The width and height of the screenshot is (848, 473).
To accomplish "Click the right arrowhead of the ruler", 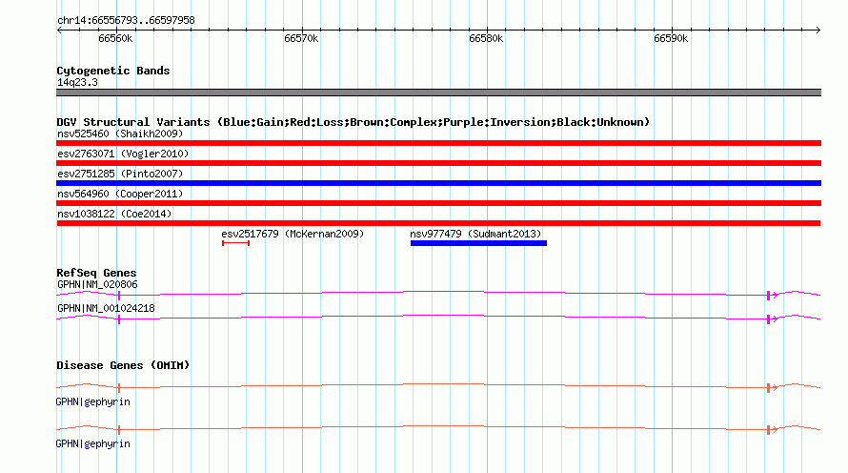I will pos(818,31).
